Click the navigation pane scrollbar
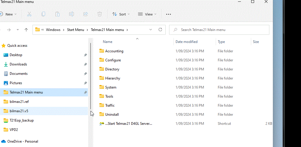The height and width of the screenshot is (147, 301). pos(91,77)
